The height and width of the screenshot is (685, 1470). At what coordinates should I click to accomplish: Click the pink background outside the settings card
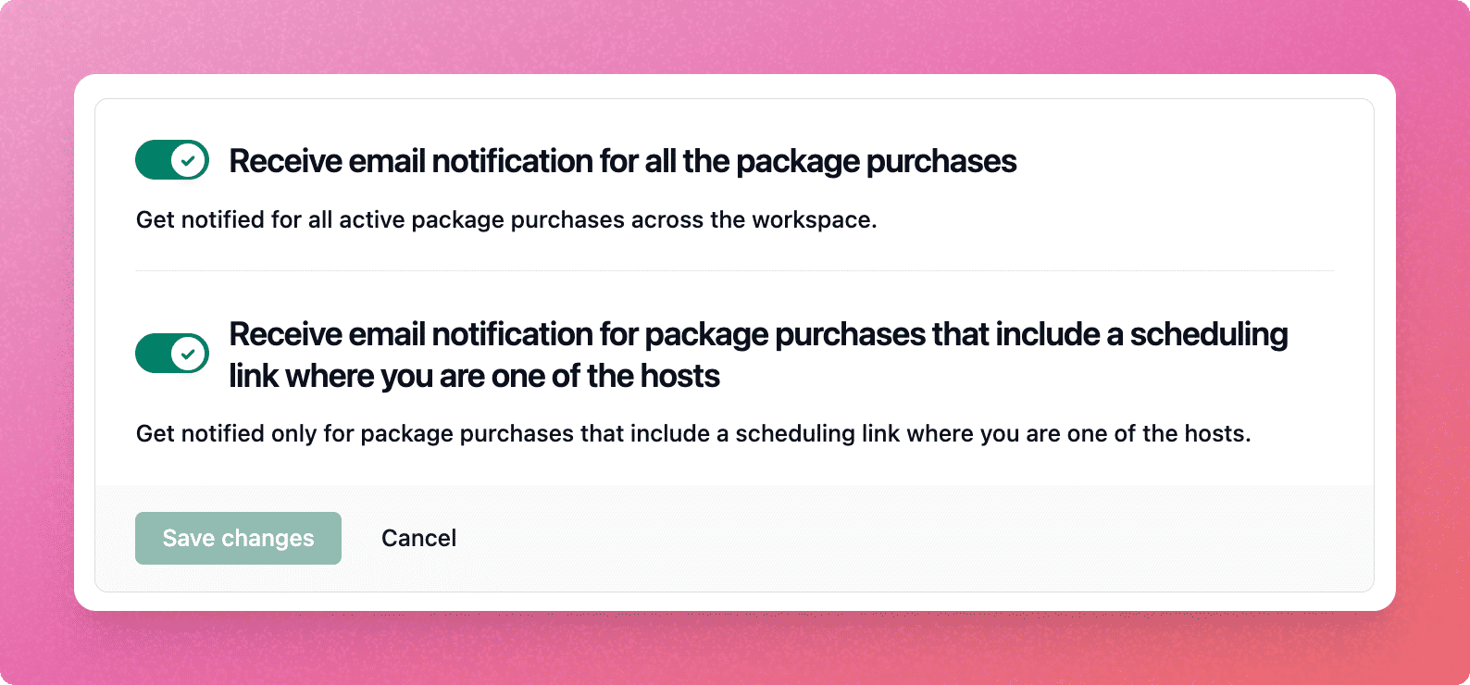coord(731,35)
